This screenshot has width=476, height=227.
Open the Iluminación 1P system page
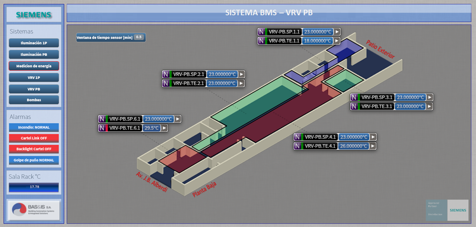pos(34,43)
